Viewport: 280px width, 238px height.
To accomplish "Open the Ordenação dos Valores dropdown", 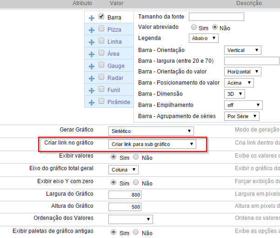I will pyautogui.click(x=130, y=219).
